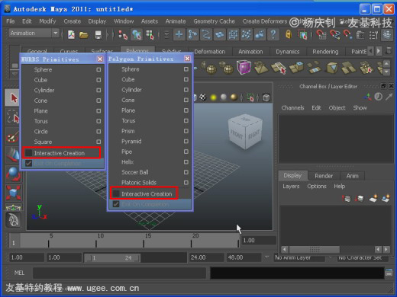Click the question mark help icon
Image resolution: width=397 pixels, height=297 pixels.
tap(273, 34)
